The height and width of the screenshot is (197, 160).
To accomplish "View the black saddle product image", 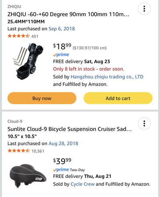I will click(x=28, y=176).
